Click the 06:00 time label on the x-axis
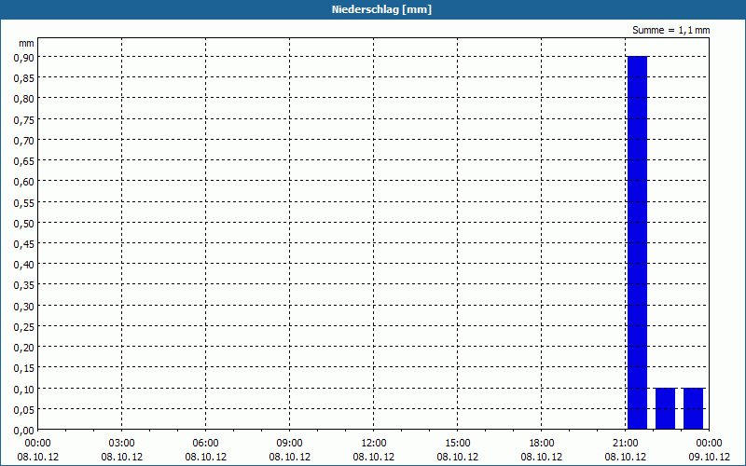The width and height of the screenshot is (746, 466). tap(205, 444)
